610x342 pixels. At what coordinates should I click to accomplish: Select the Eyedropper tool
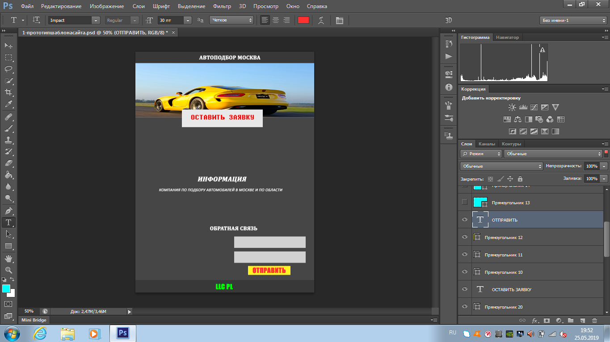click(8, 104)
